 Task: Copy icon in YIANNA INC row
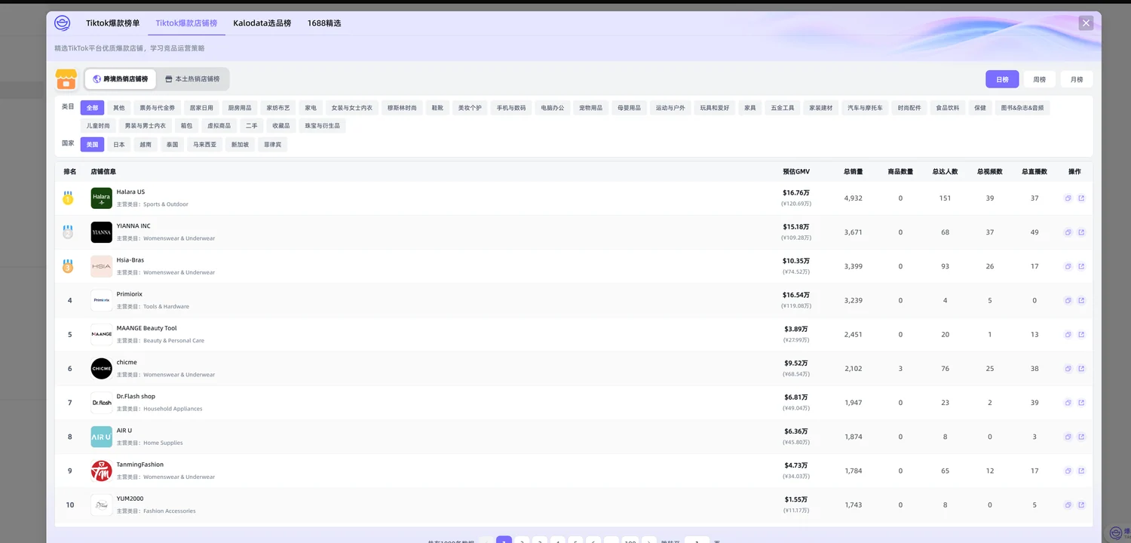tap(1068, 232)
